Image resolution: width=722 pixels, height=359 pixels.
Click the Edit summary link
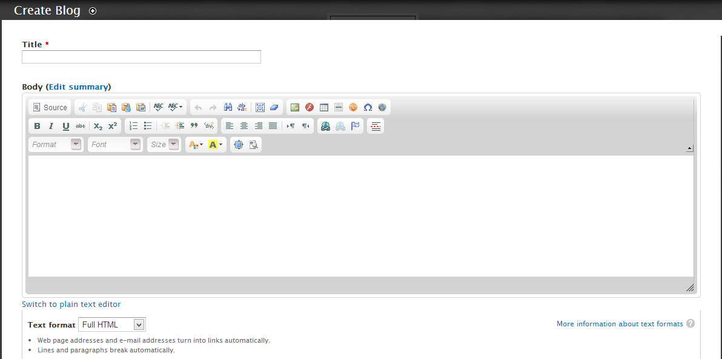[78, 87]
